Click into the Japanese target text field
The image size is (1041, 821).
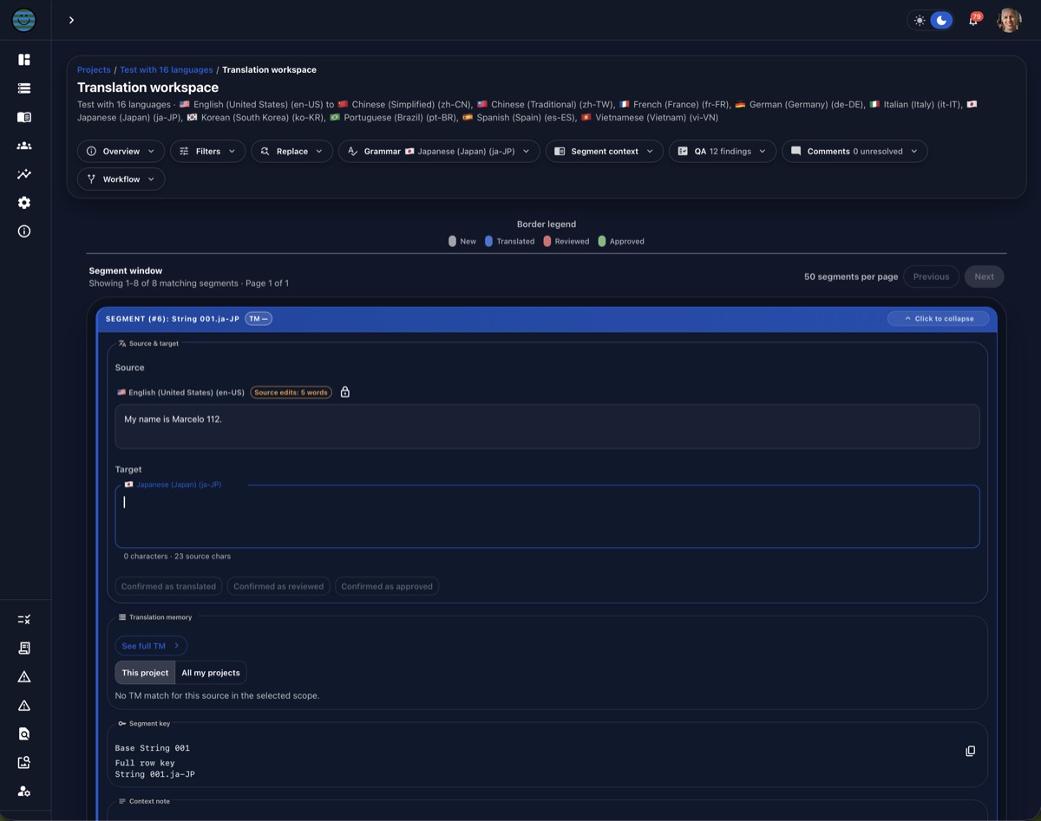(x=547, y=516)
